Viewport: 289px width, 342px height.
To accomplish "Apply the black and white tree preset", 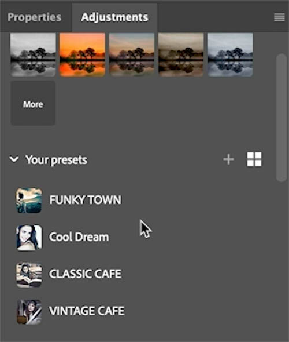I will pyautogui.click(x=33, y=54).
